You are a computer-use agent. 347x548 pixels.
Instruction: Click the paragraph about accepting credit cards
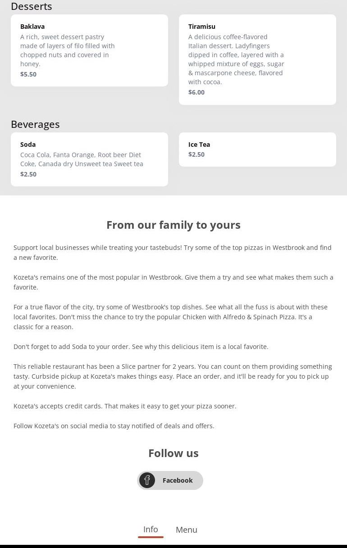[125, 406]
